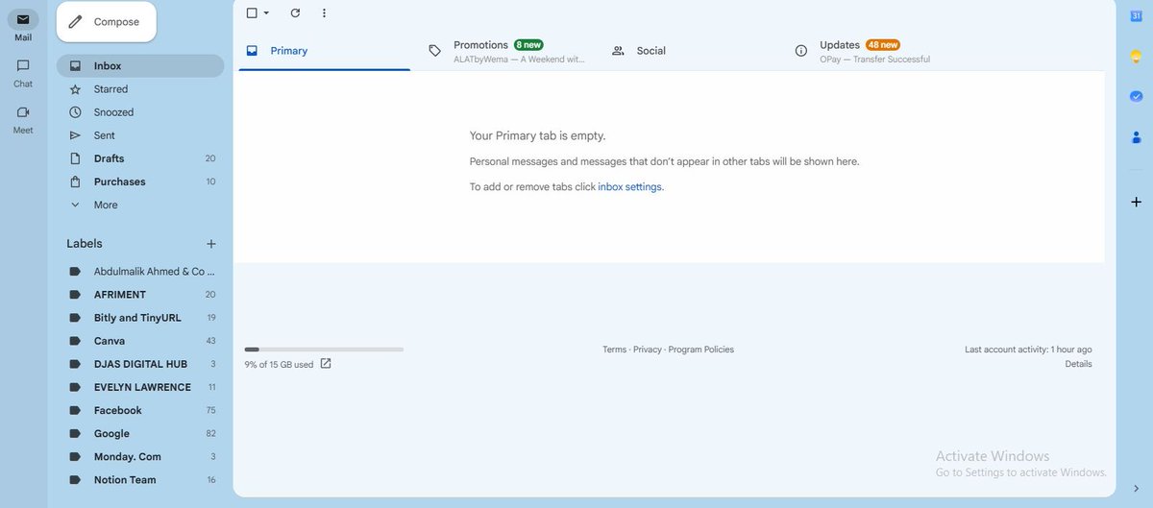
Task: Open the Google label
Action: pos(140,433)
